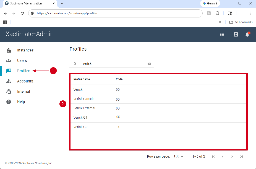Reload the browser page
The image size is (256, 169).
22,13
